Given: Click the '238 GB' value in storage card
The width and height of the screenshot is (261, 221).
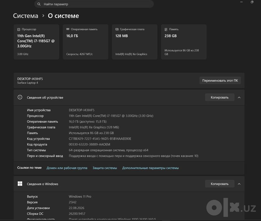Looking at the screenshot, I should [x=171, y=36].
